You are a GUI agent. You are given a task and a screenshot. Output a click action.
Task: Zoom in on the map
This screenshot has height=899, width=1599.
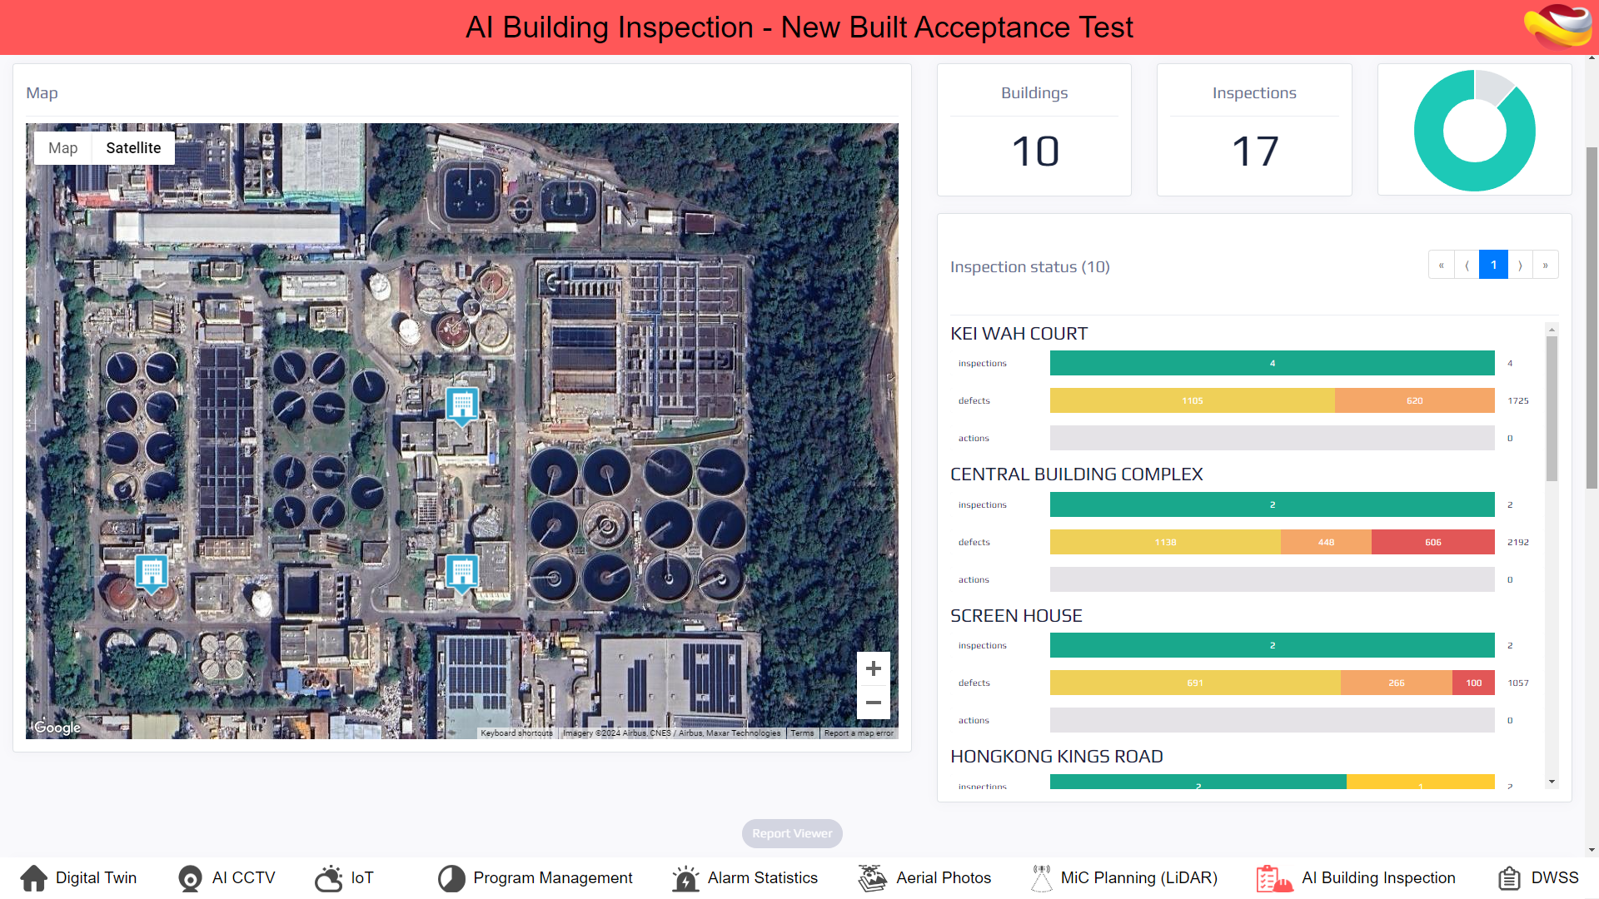pos(873,668)
